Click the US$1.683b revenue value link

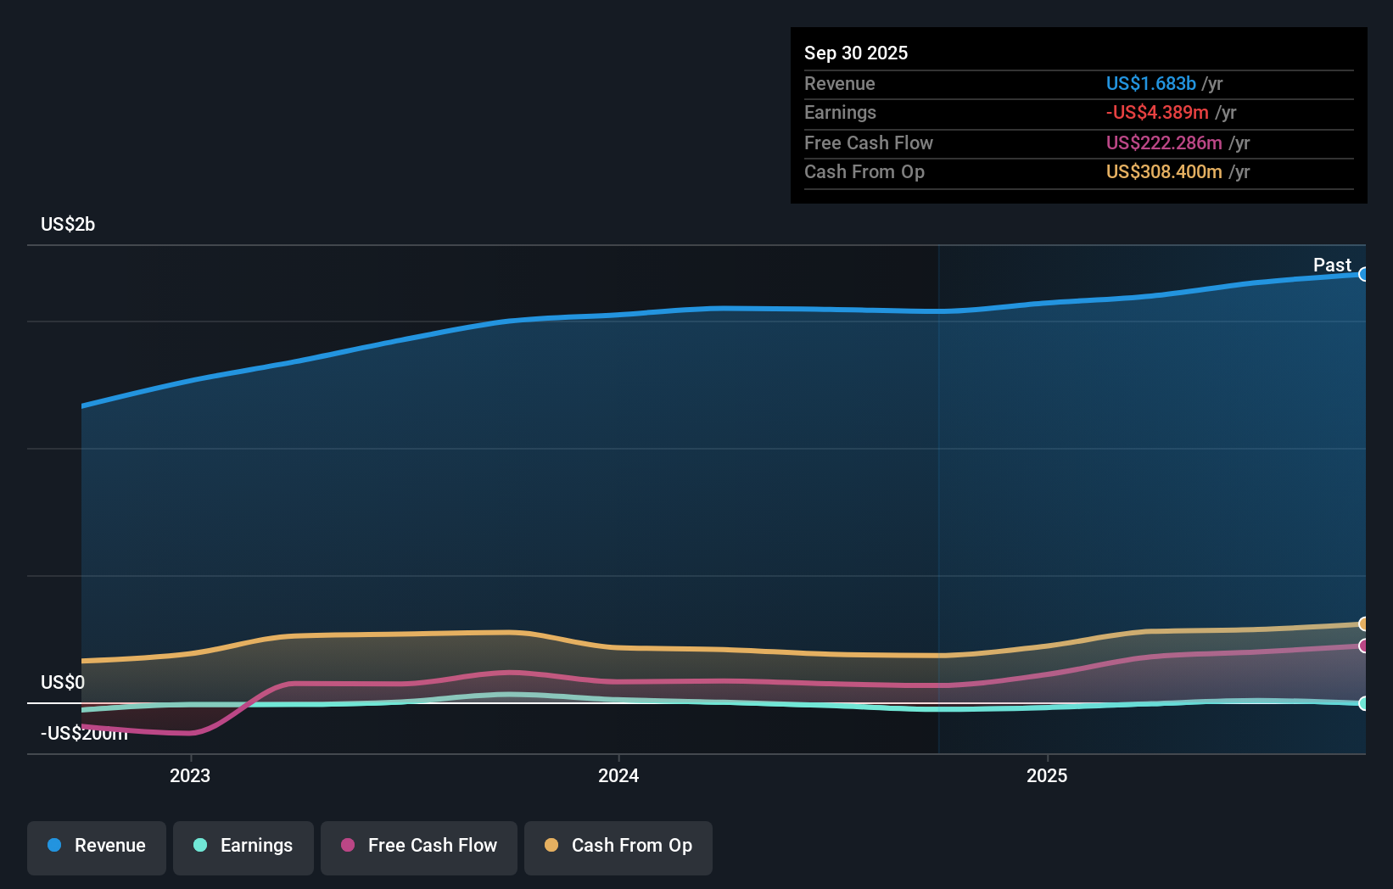point(1150,83)
